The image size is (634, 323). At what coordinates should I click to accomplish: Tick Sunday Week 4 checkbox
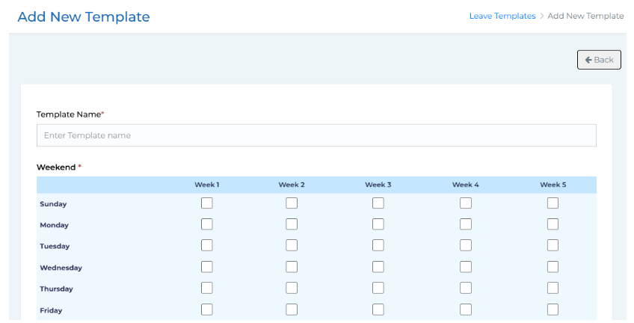[x=466, y=203]
